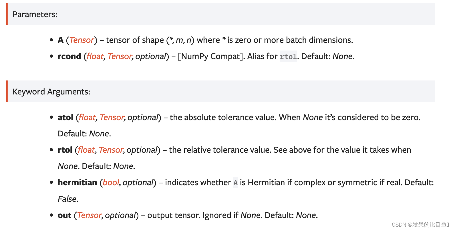The width and height of the screenshot is (453, 230).
Task: Click the Parameters section heading
Action: coord(35,15)
